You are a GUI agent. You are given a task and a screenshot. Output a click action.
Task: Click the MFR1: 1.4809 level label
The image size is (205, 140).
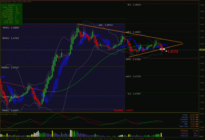click(x=11, y=27)
